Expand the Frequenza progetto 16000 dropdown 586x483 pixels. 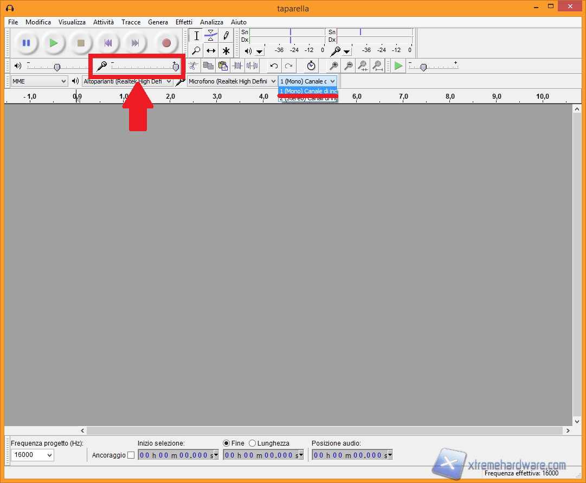[x=33, y=455]
